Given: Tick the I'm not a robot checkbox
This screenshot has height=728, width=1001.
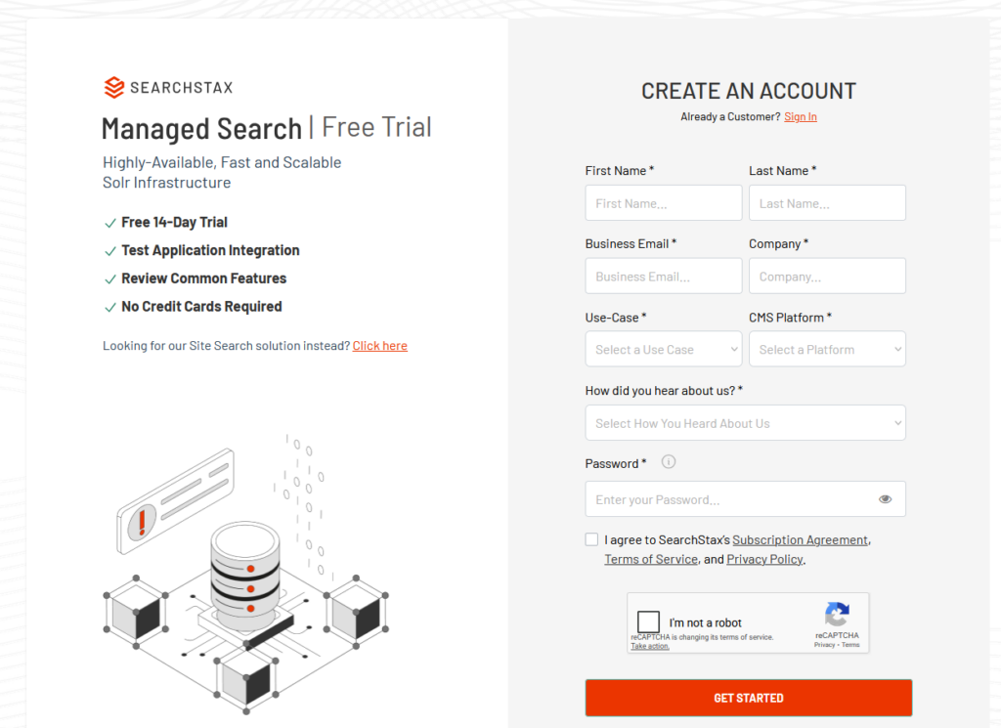Looking at the screenshot, I should pyautogui.click(x=648, y=622).
